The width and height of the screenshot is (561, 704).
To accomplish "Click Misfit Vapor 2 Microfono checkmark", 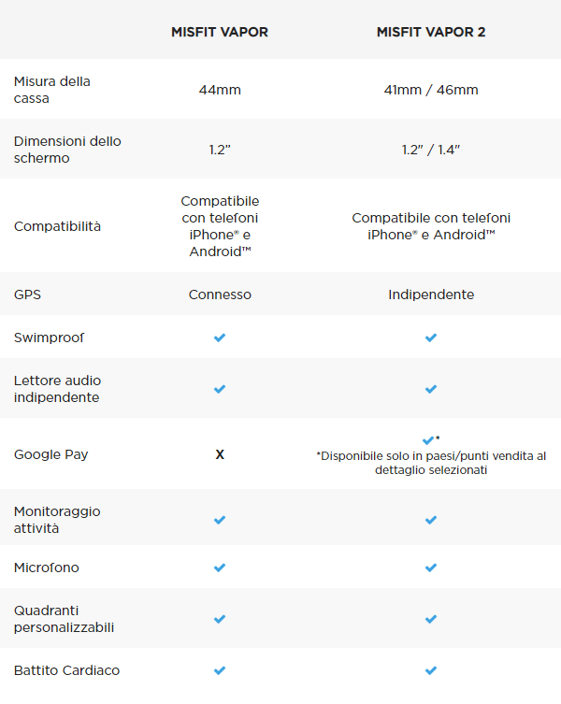I will pyautogui.click(x=431, y=568).
